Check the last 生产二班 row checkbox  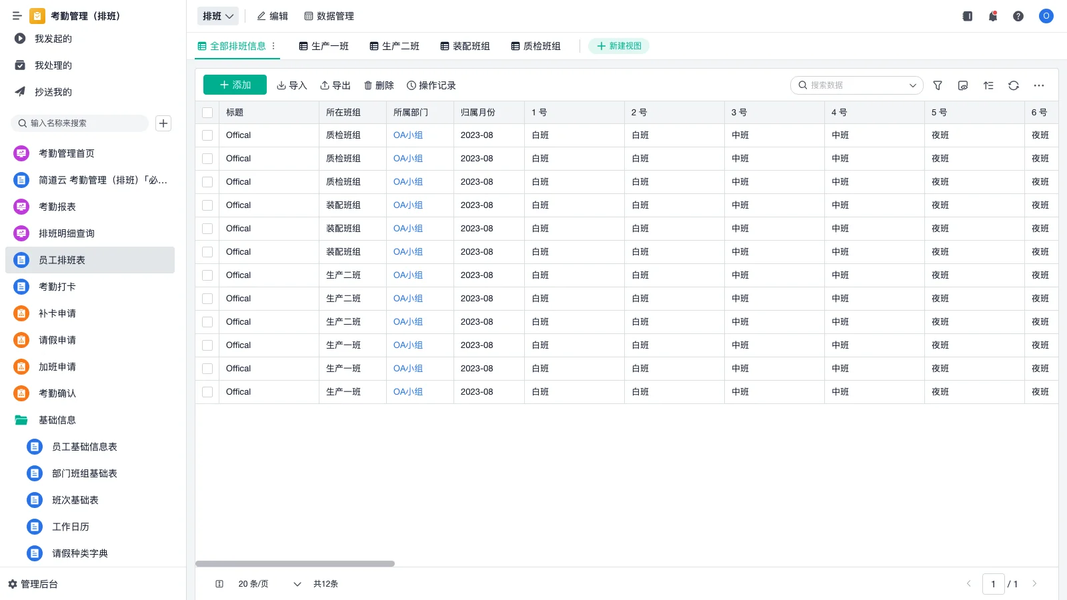207,322
